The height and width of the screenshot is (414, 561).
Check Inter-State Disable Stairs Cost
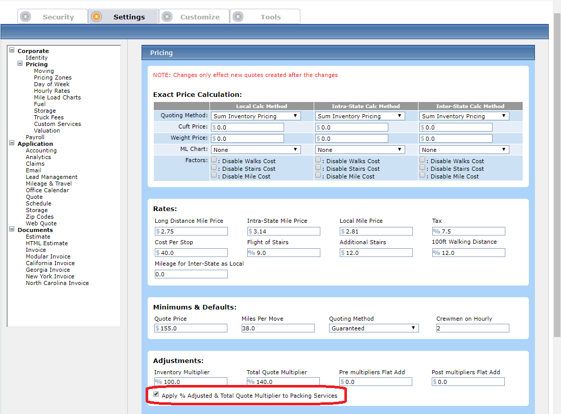pyautogui.click(x=422, y=167)
